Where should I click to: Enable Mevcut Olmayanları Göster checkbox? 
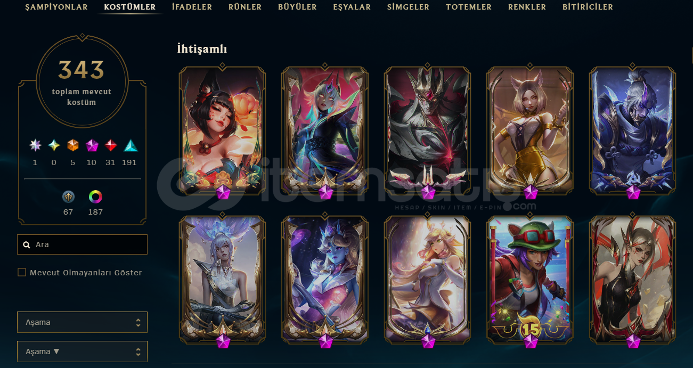(22, 272)
